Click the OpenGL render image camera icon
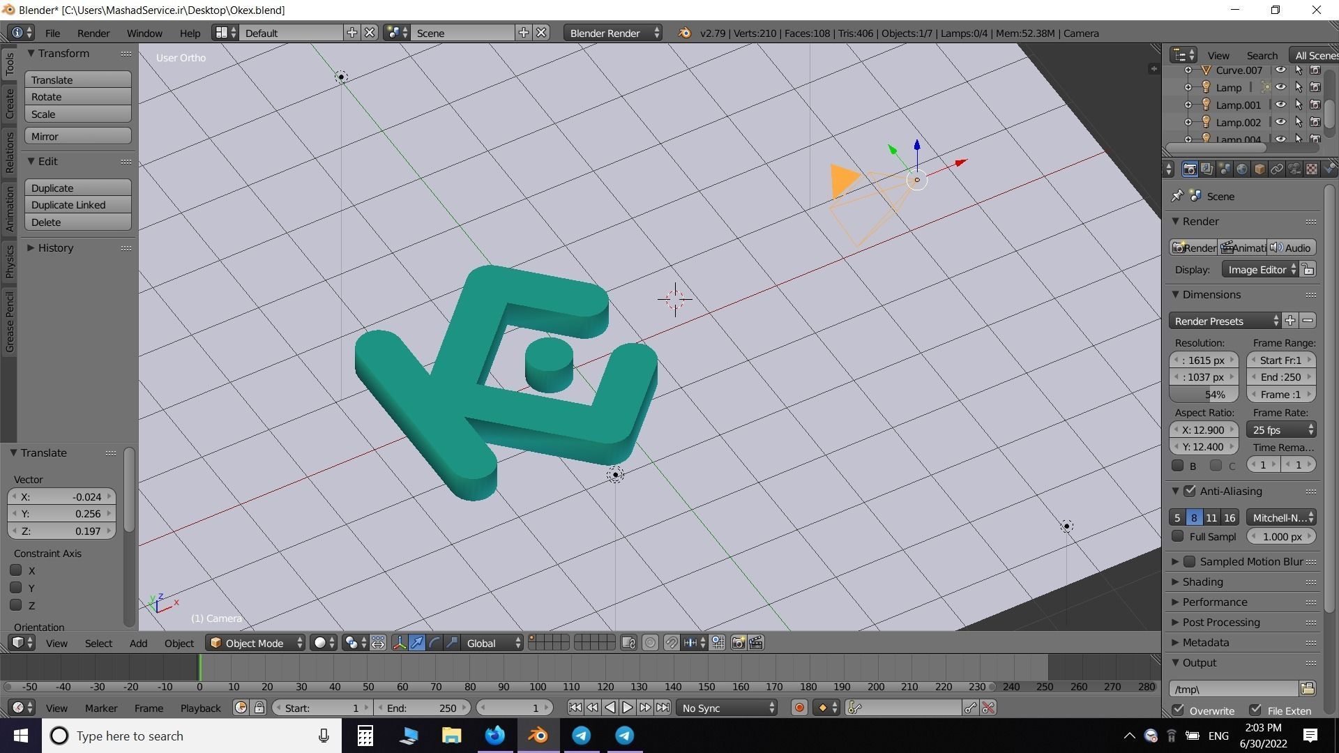Screen dimensions: 1339x753 [739, 643]
